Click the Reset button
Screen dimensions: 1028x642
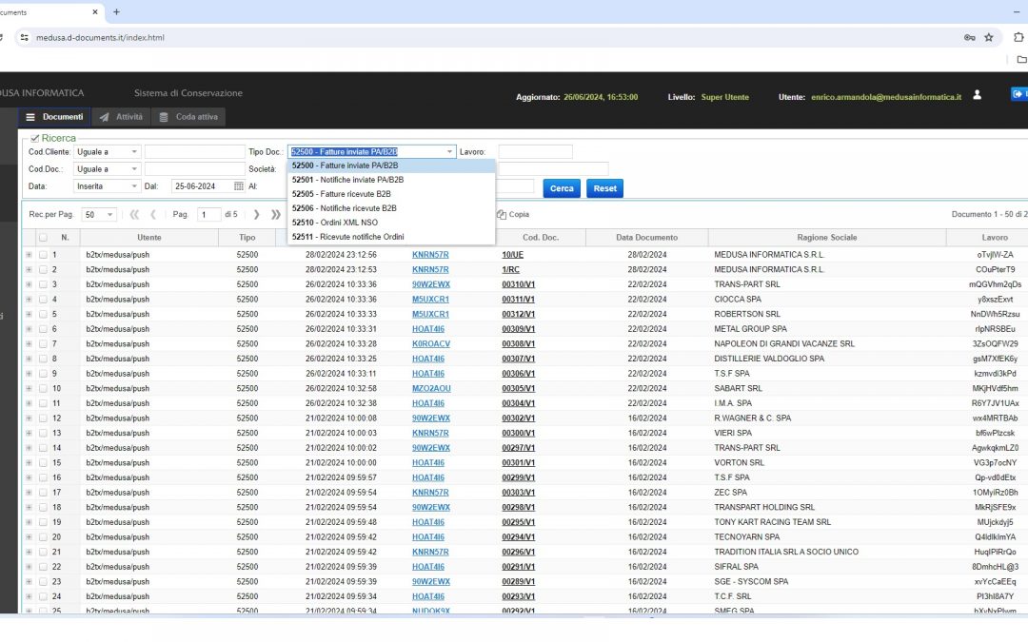pos(604,188)
